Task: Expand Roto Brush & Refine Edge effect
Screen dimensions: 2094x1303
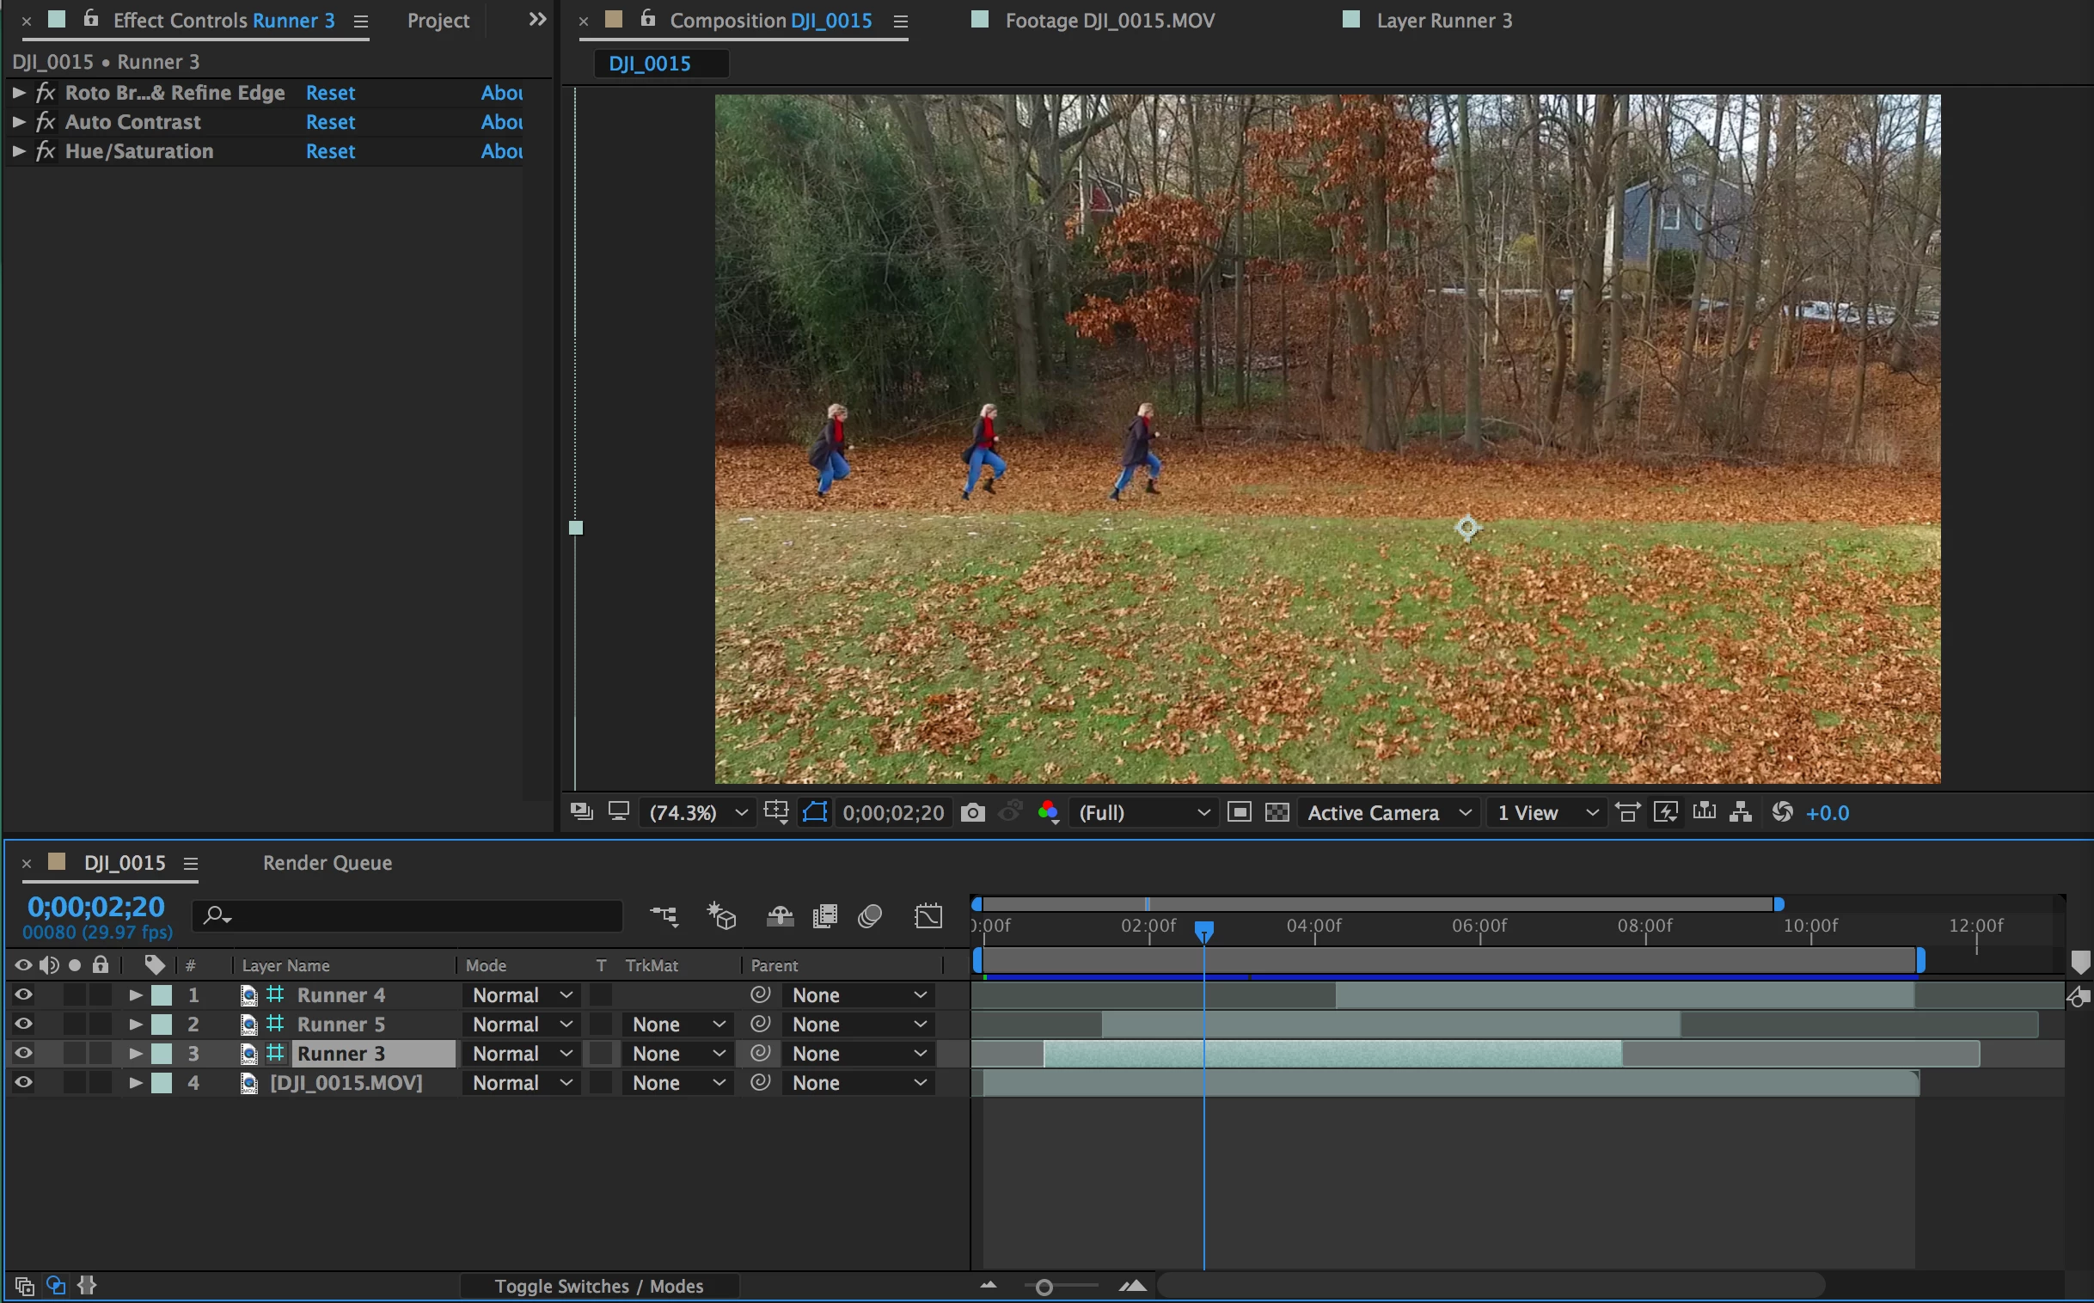Action: tap(18, 93)
